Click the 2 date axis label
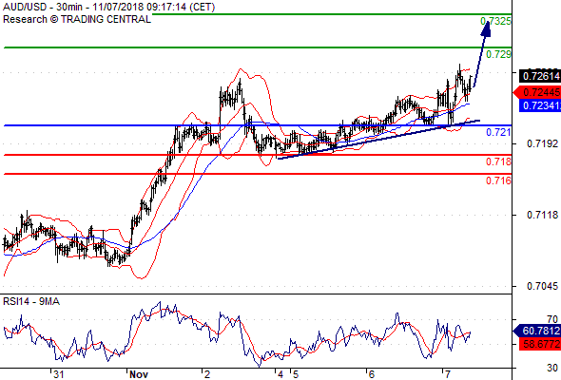 pyautogui.click(x=207, y=374)
